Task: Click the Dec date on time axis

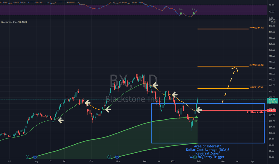Action: coord(145,162)
